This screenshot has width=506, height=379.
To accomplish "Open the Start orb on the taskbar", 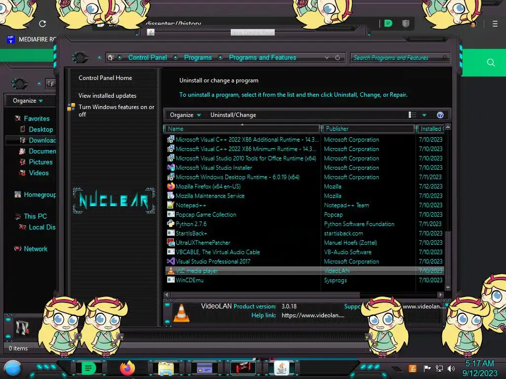I will point(13,369).
